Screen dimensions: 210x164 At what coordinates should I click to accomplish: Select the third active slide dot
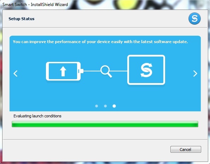click(x=114, y=106)
